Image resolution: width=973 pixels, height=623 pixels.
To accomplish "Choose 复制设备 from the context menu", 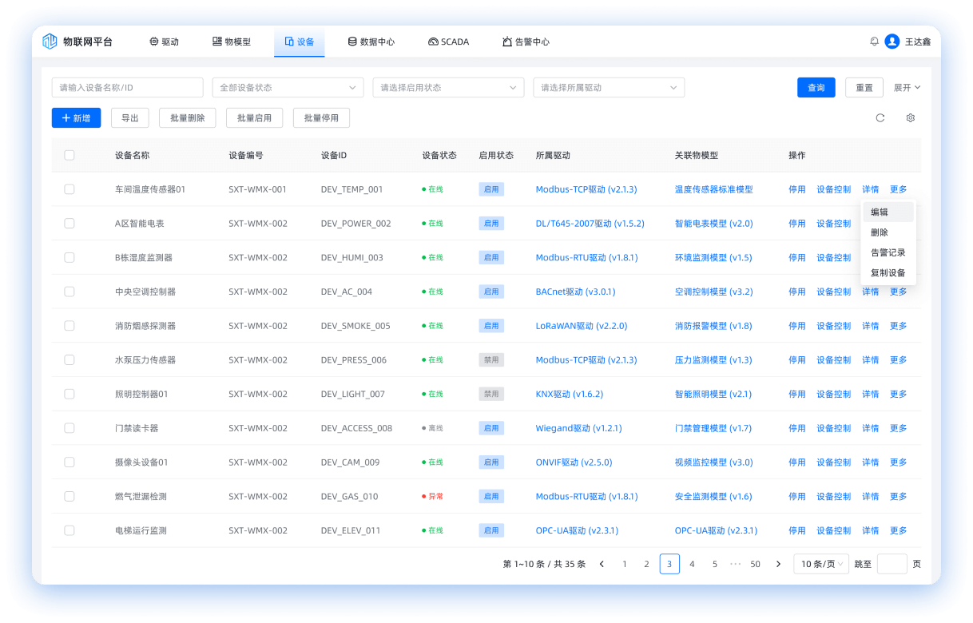I will coord(888,273).
